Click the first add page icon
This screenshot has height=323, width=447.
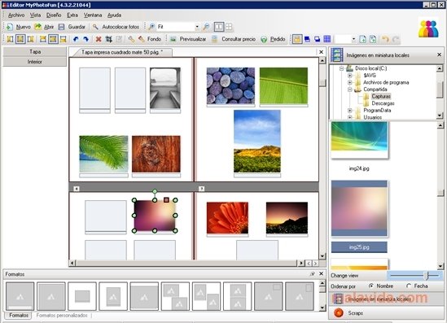362,39
